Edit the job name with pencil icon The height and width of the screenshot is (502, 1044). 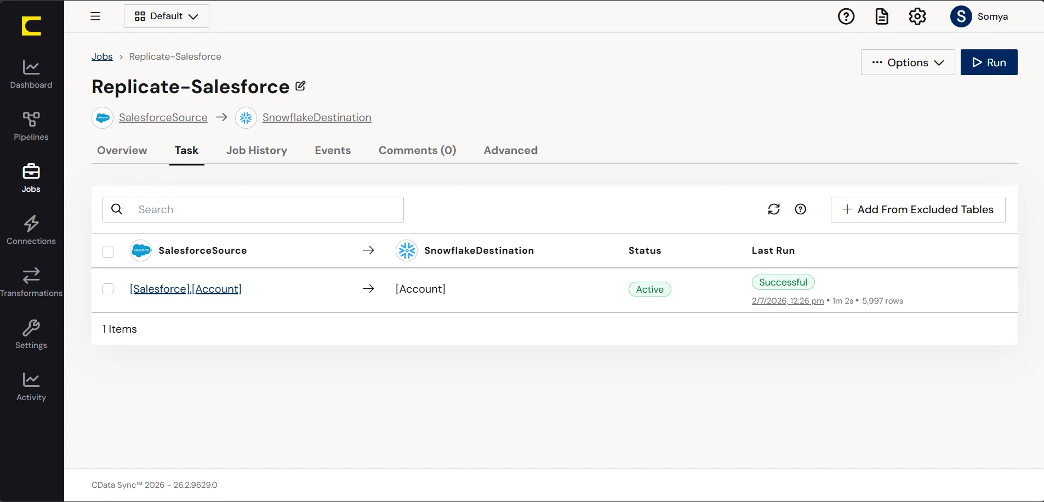tap(300, 86)
